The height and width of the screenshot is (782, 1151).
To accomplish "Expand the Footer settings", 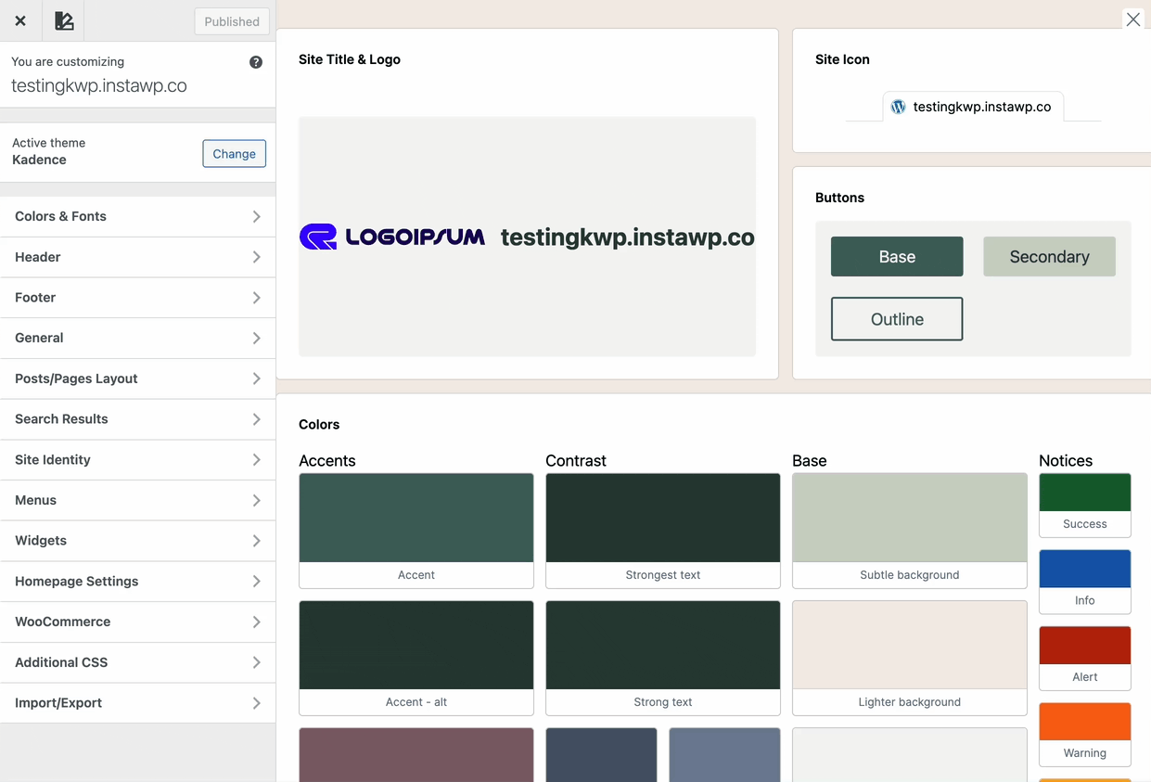I will click(137, 297).
